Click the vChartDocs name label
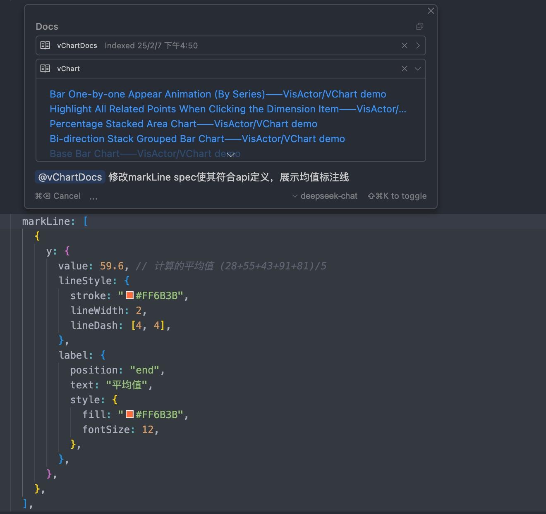546x514 pixels. coord(77,45)
